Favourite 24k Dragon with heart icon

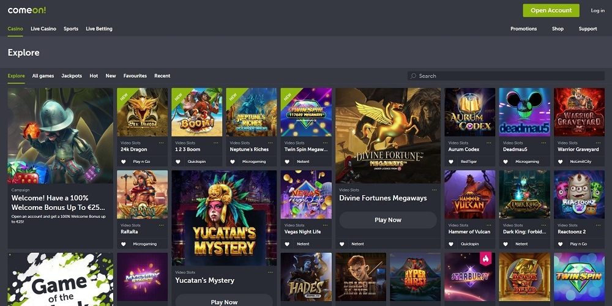click(124, 162)
